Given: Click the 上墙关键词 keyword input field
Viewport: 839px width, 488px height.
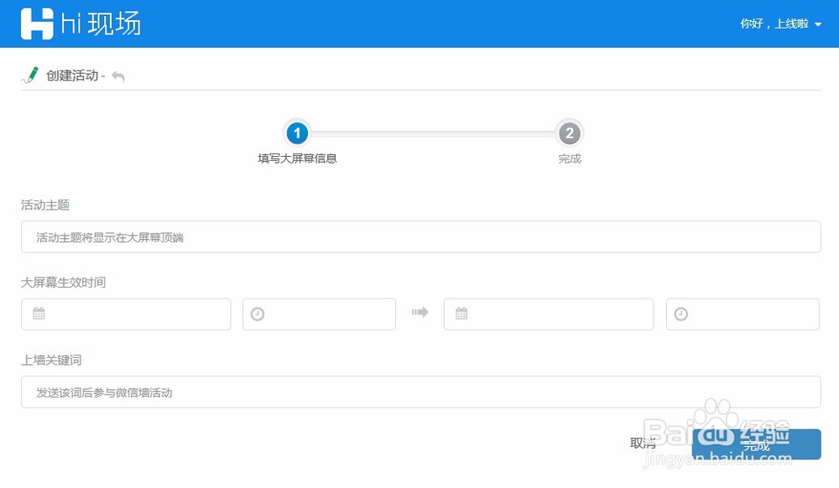Looking at the screenshot, I should 419,392.
